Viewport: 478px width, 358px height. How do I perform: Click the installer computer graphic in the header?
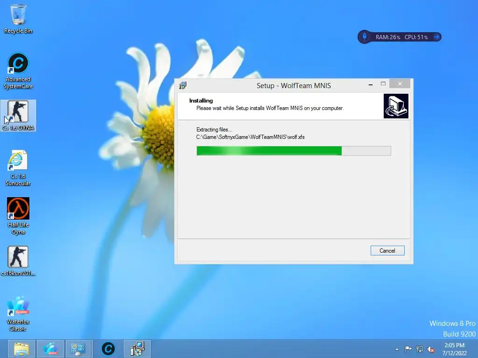[x=396, y=106]
